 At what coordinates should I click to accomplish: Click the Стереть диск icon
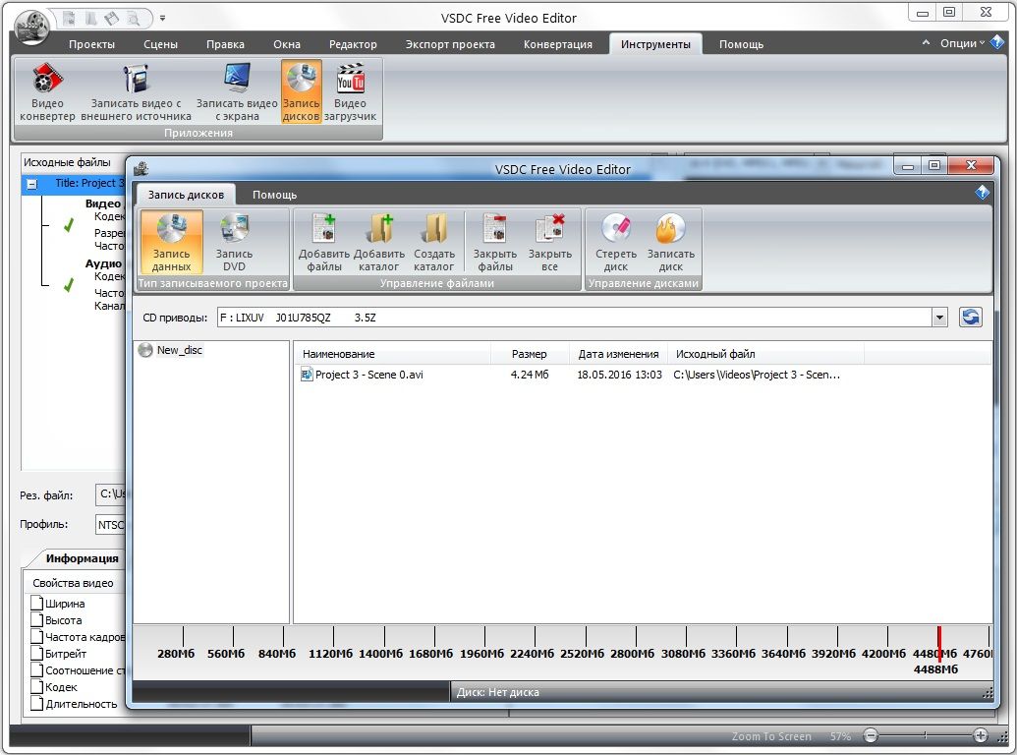pyautogui.click(x=615, y=241)
